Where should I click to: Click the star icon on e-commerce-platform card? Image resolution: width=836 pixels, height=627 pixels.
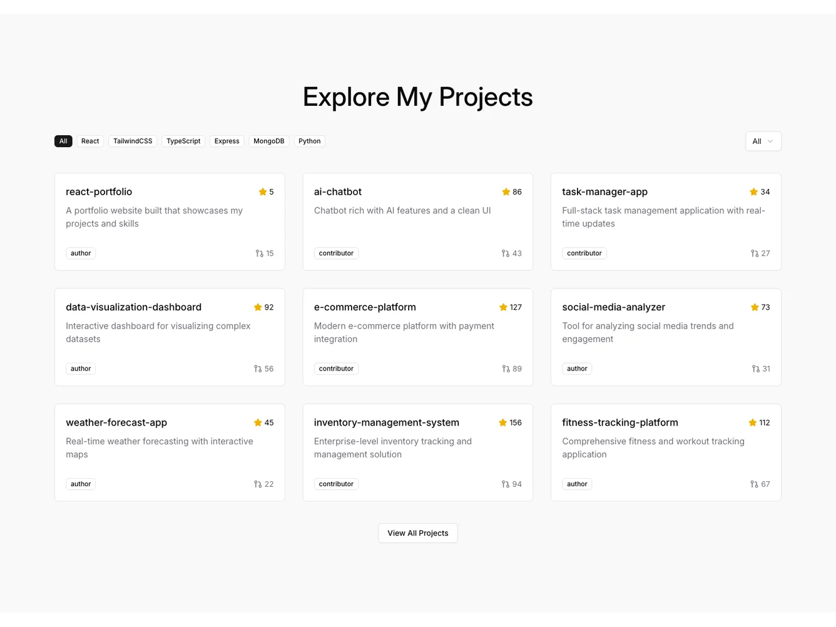(x=503, y=307)
